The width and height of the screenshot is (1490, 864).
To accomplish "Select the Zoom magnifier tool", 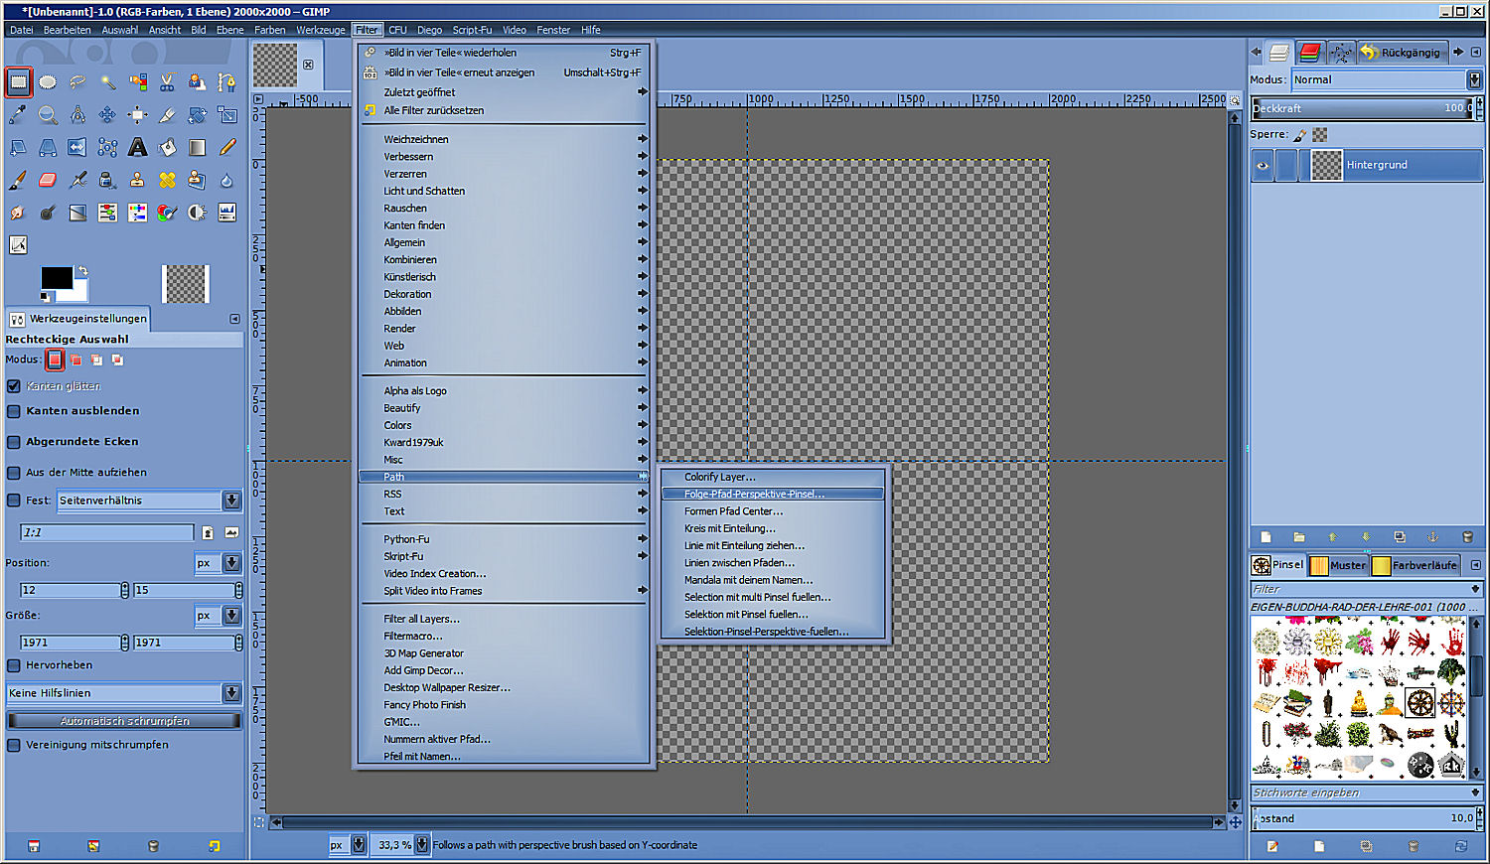I will click(48, 115).
